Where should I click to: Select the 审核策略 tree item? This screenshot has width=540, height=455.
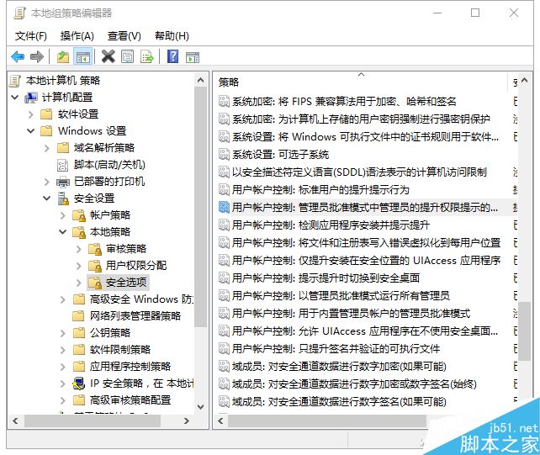[125, 249]
